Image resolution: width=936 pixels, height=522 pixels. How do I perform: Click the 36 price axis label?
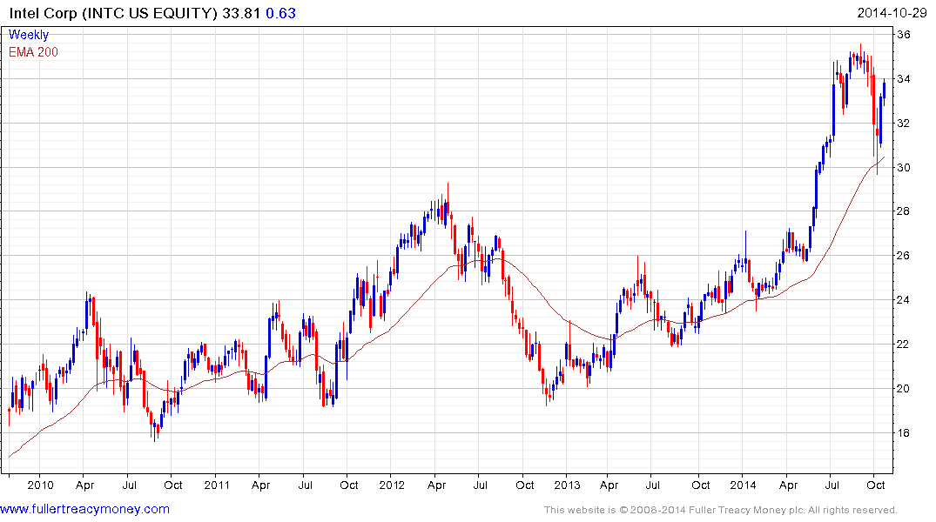(904, 35)
